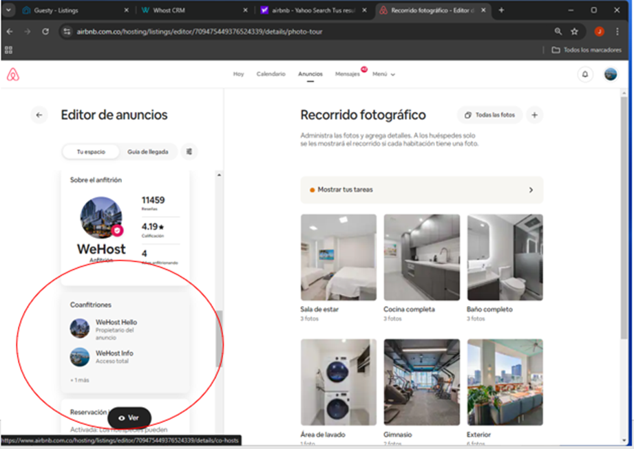Close the Recorrido fotográfico tab

click(483, 10)
